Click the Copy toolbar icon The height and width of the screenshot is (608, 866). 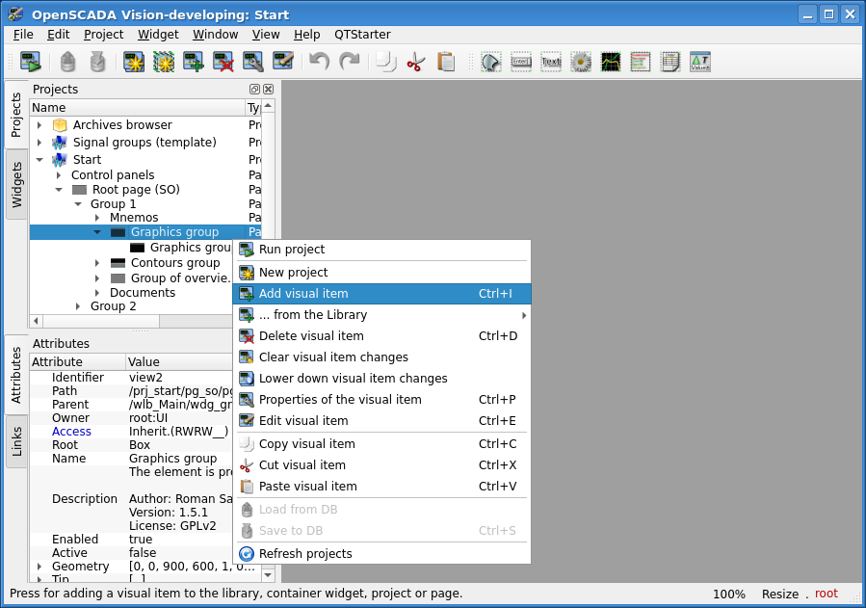386,62
